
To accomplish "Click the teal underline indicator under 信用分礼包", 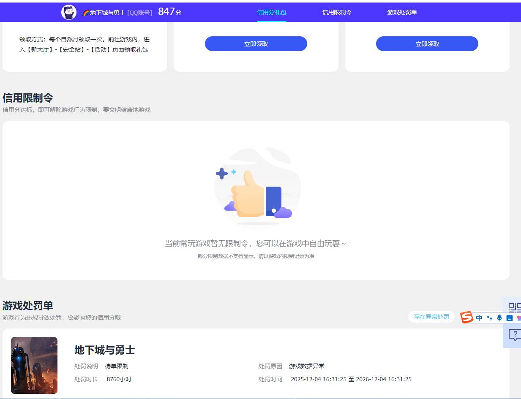I will click(271, 20).
